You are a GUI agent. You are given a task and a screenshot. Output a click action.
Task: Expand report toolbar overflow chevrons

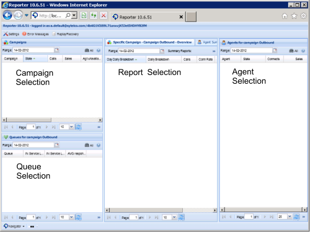coord(214,51)
